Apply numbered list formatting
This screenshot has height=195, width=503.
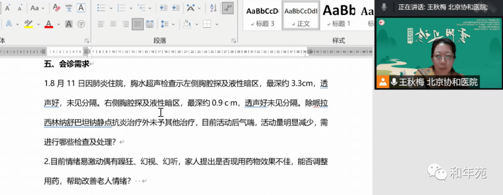(121, 8)
